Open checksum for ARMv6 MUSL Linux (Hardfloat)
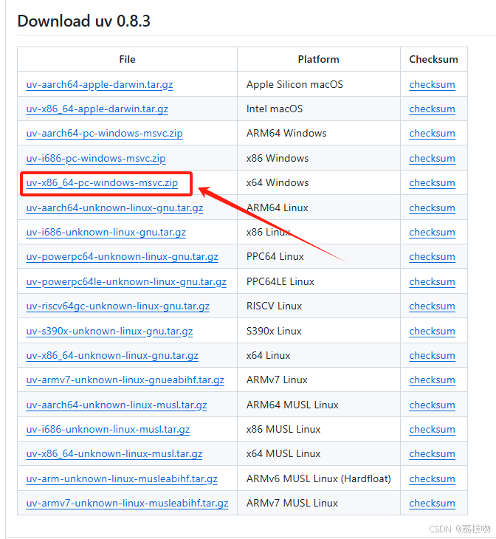The width and height of the screenshot is (496, 539). [432, 479]
